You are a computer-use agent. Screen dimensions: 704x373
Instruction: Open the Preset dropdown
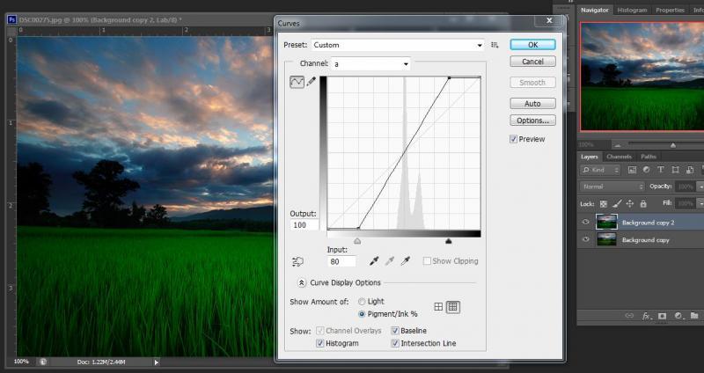(x=399, y=45)
